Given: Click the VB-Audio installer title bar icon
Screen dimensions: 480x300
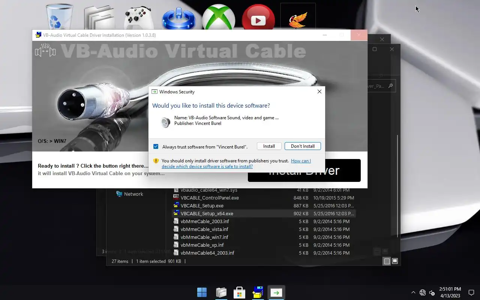Looking at the screenshot, I should click(x=38, y=35).
